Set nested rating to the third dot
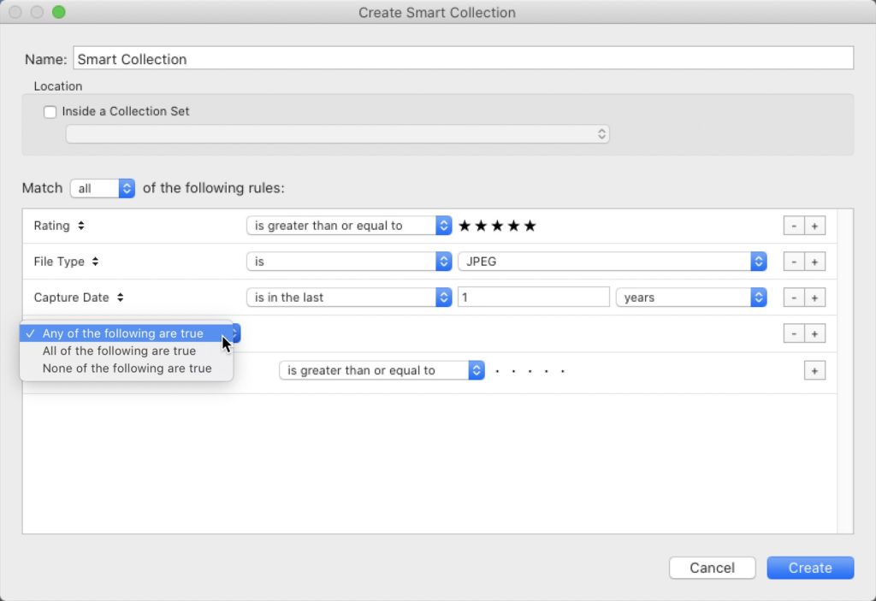 point(530,371)
